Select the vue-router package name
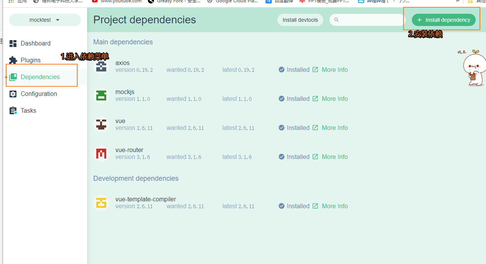The width and height of the screenshot is (486, 264). pyautogui.click(x=129, y=150)
